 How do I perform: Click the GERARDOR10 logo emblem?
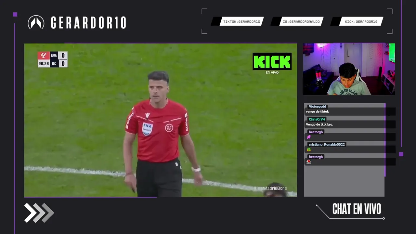point(36,22)
